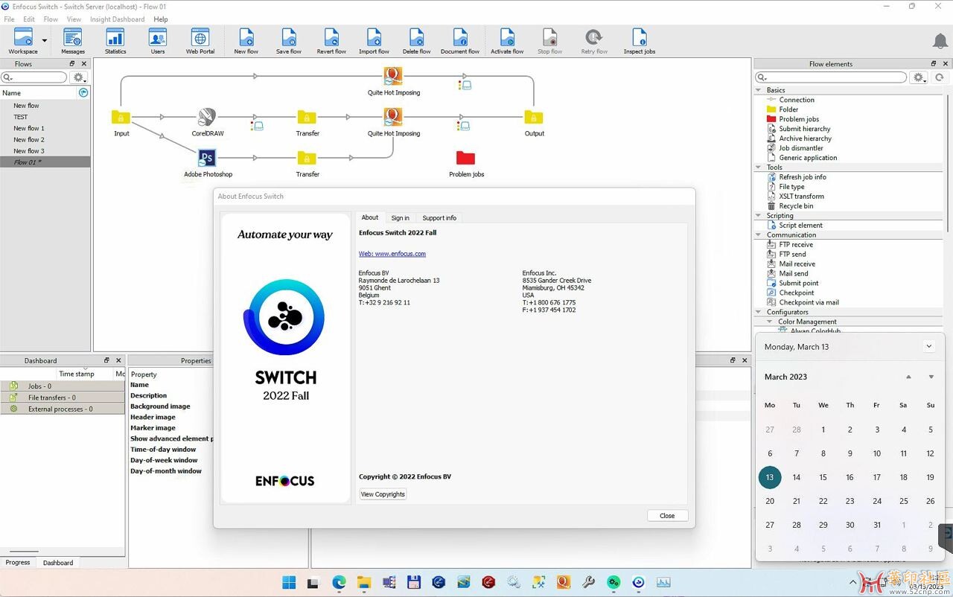Viewport: 953px width, 597px height.
Task: Select Job dismantler element
Action: (x=800, y=148)
